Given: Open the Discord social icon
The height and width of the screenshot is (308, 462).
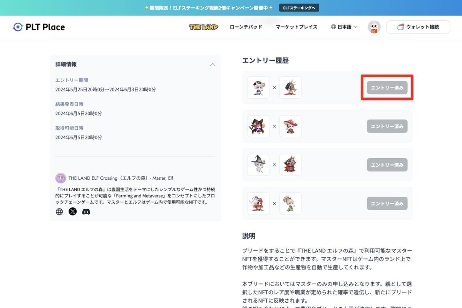Looking at the screenshot, I should pyautogui.click(x=86, y=212).
